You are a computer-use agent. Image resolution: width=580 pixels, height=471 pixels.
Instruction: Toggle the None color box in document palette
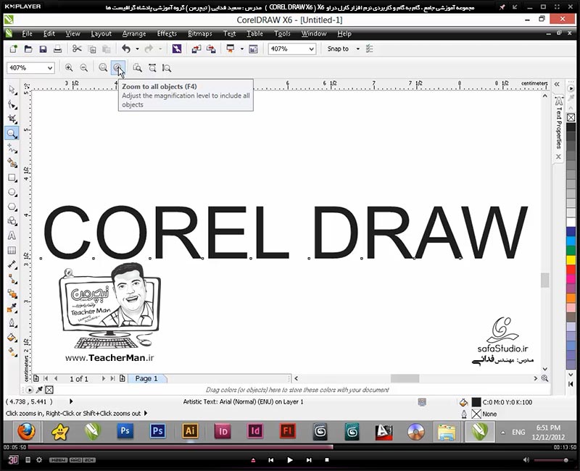point(49,390)
